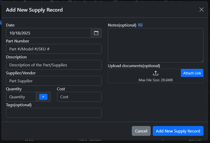Select the Description input field

pyautogui.click(x=54, y=65)
